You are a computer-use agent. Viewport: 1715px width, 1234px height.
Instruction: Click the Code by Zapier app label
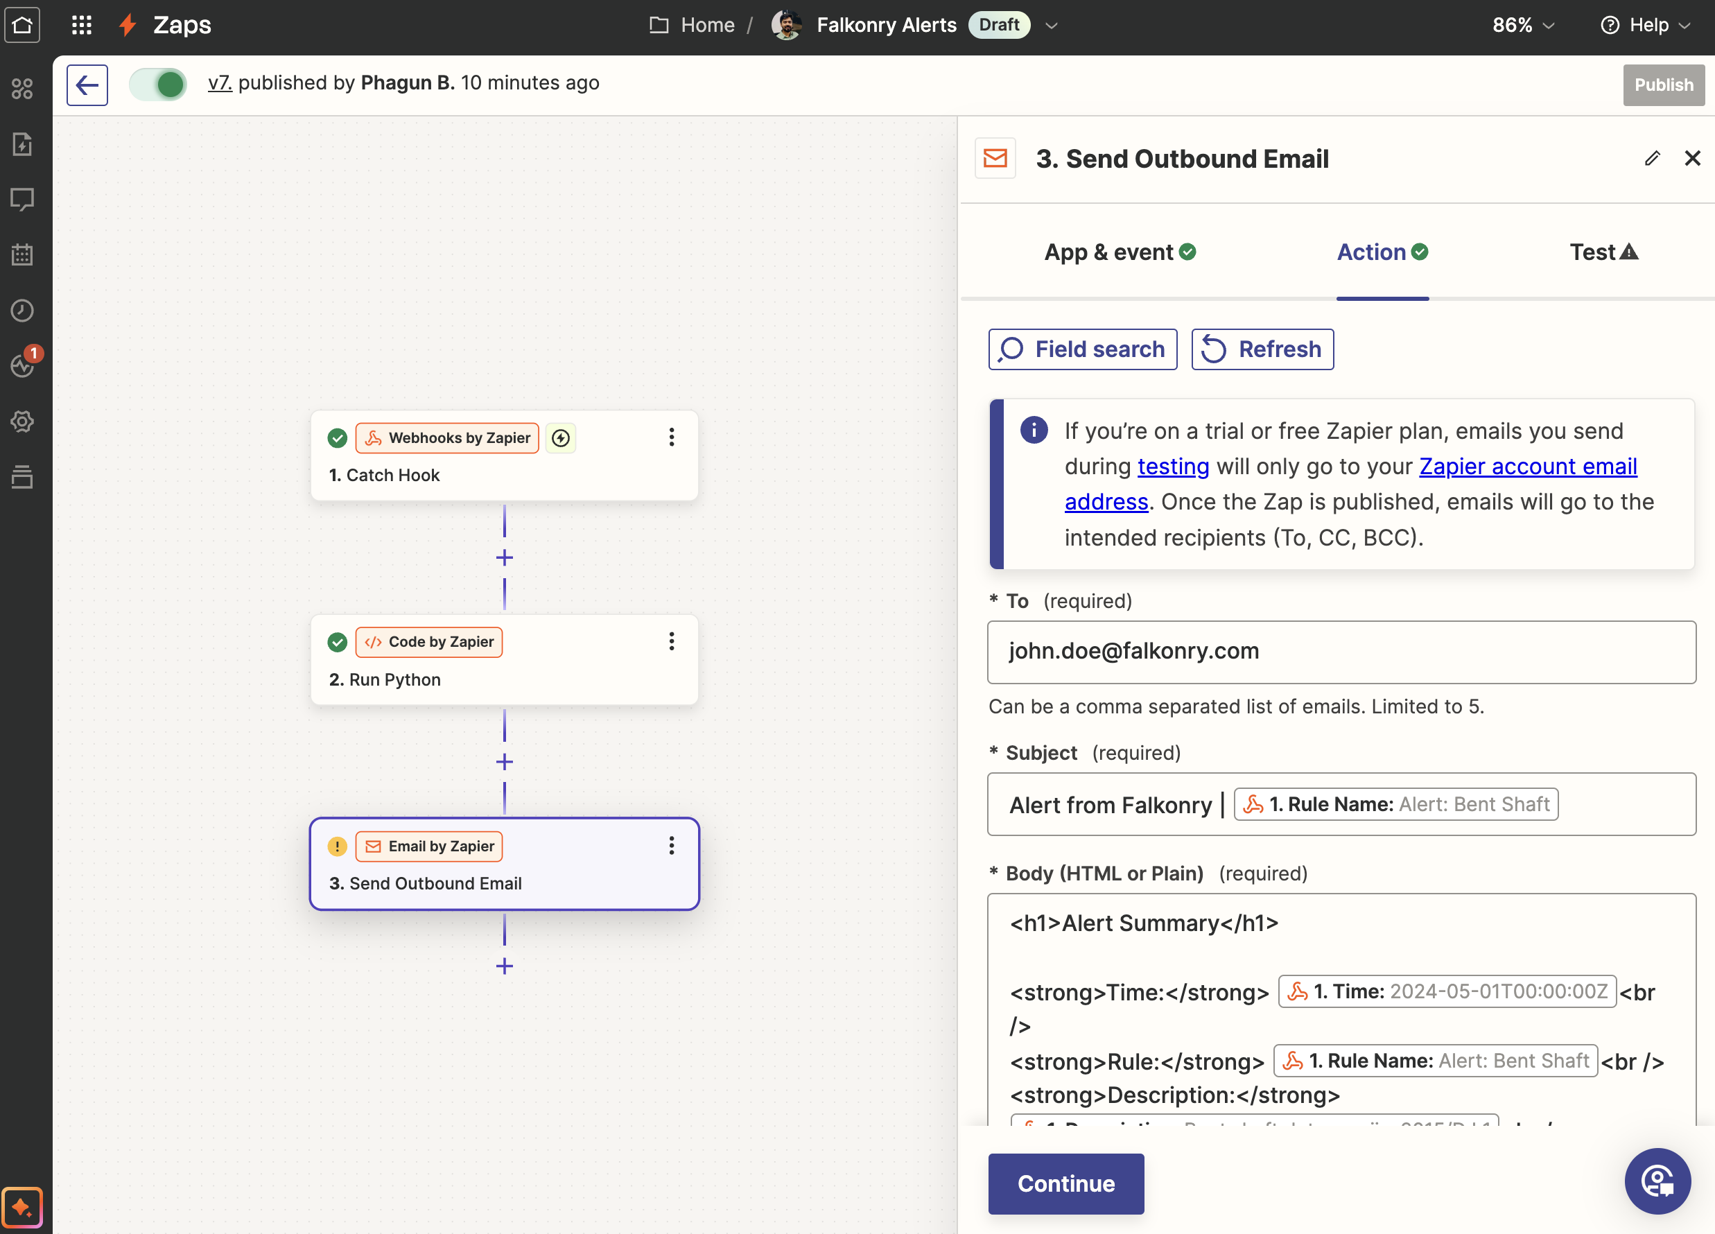pyautogui.click(x=428, y=642)
